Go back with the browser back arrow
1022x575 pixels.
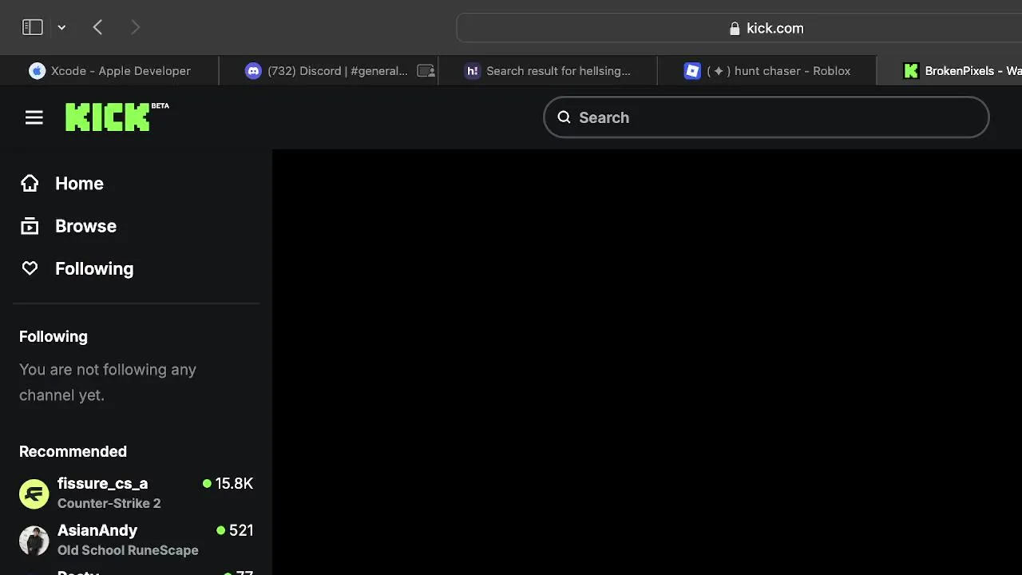tap(97, 27)
